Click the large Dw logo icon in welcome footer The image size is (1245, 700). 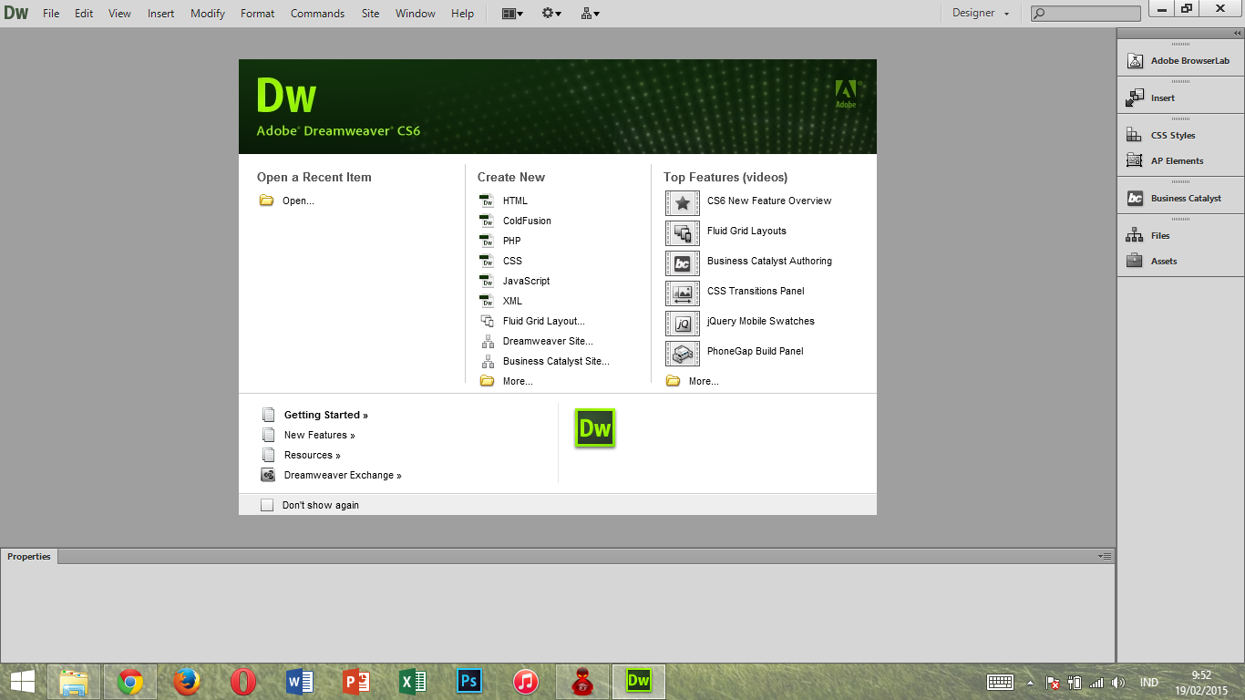click(595, 428)
